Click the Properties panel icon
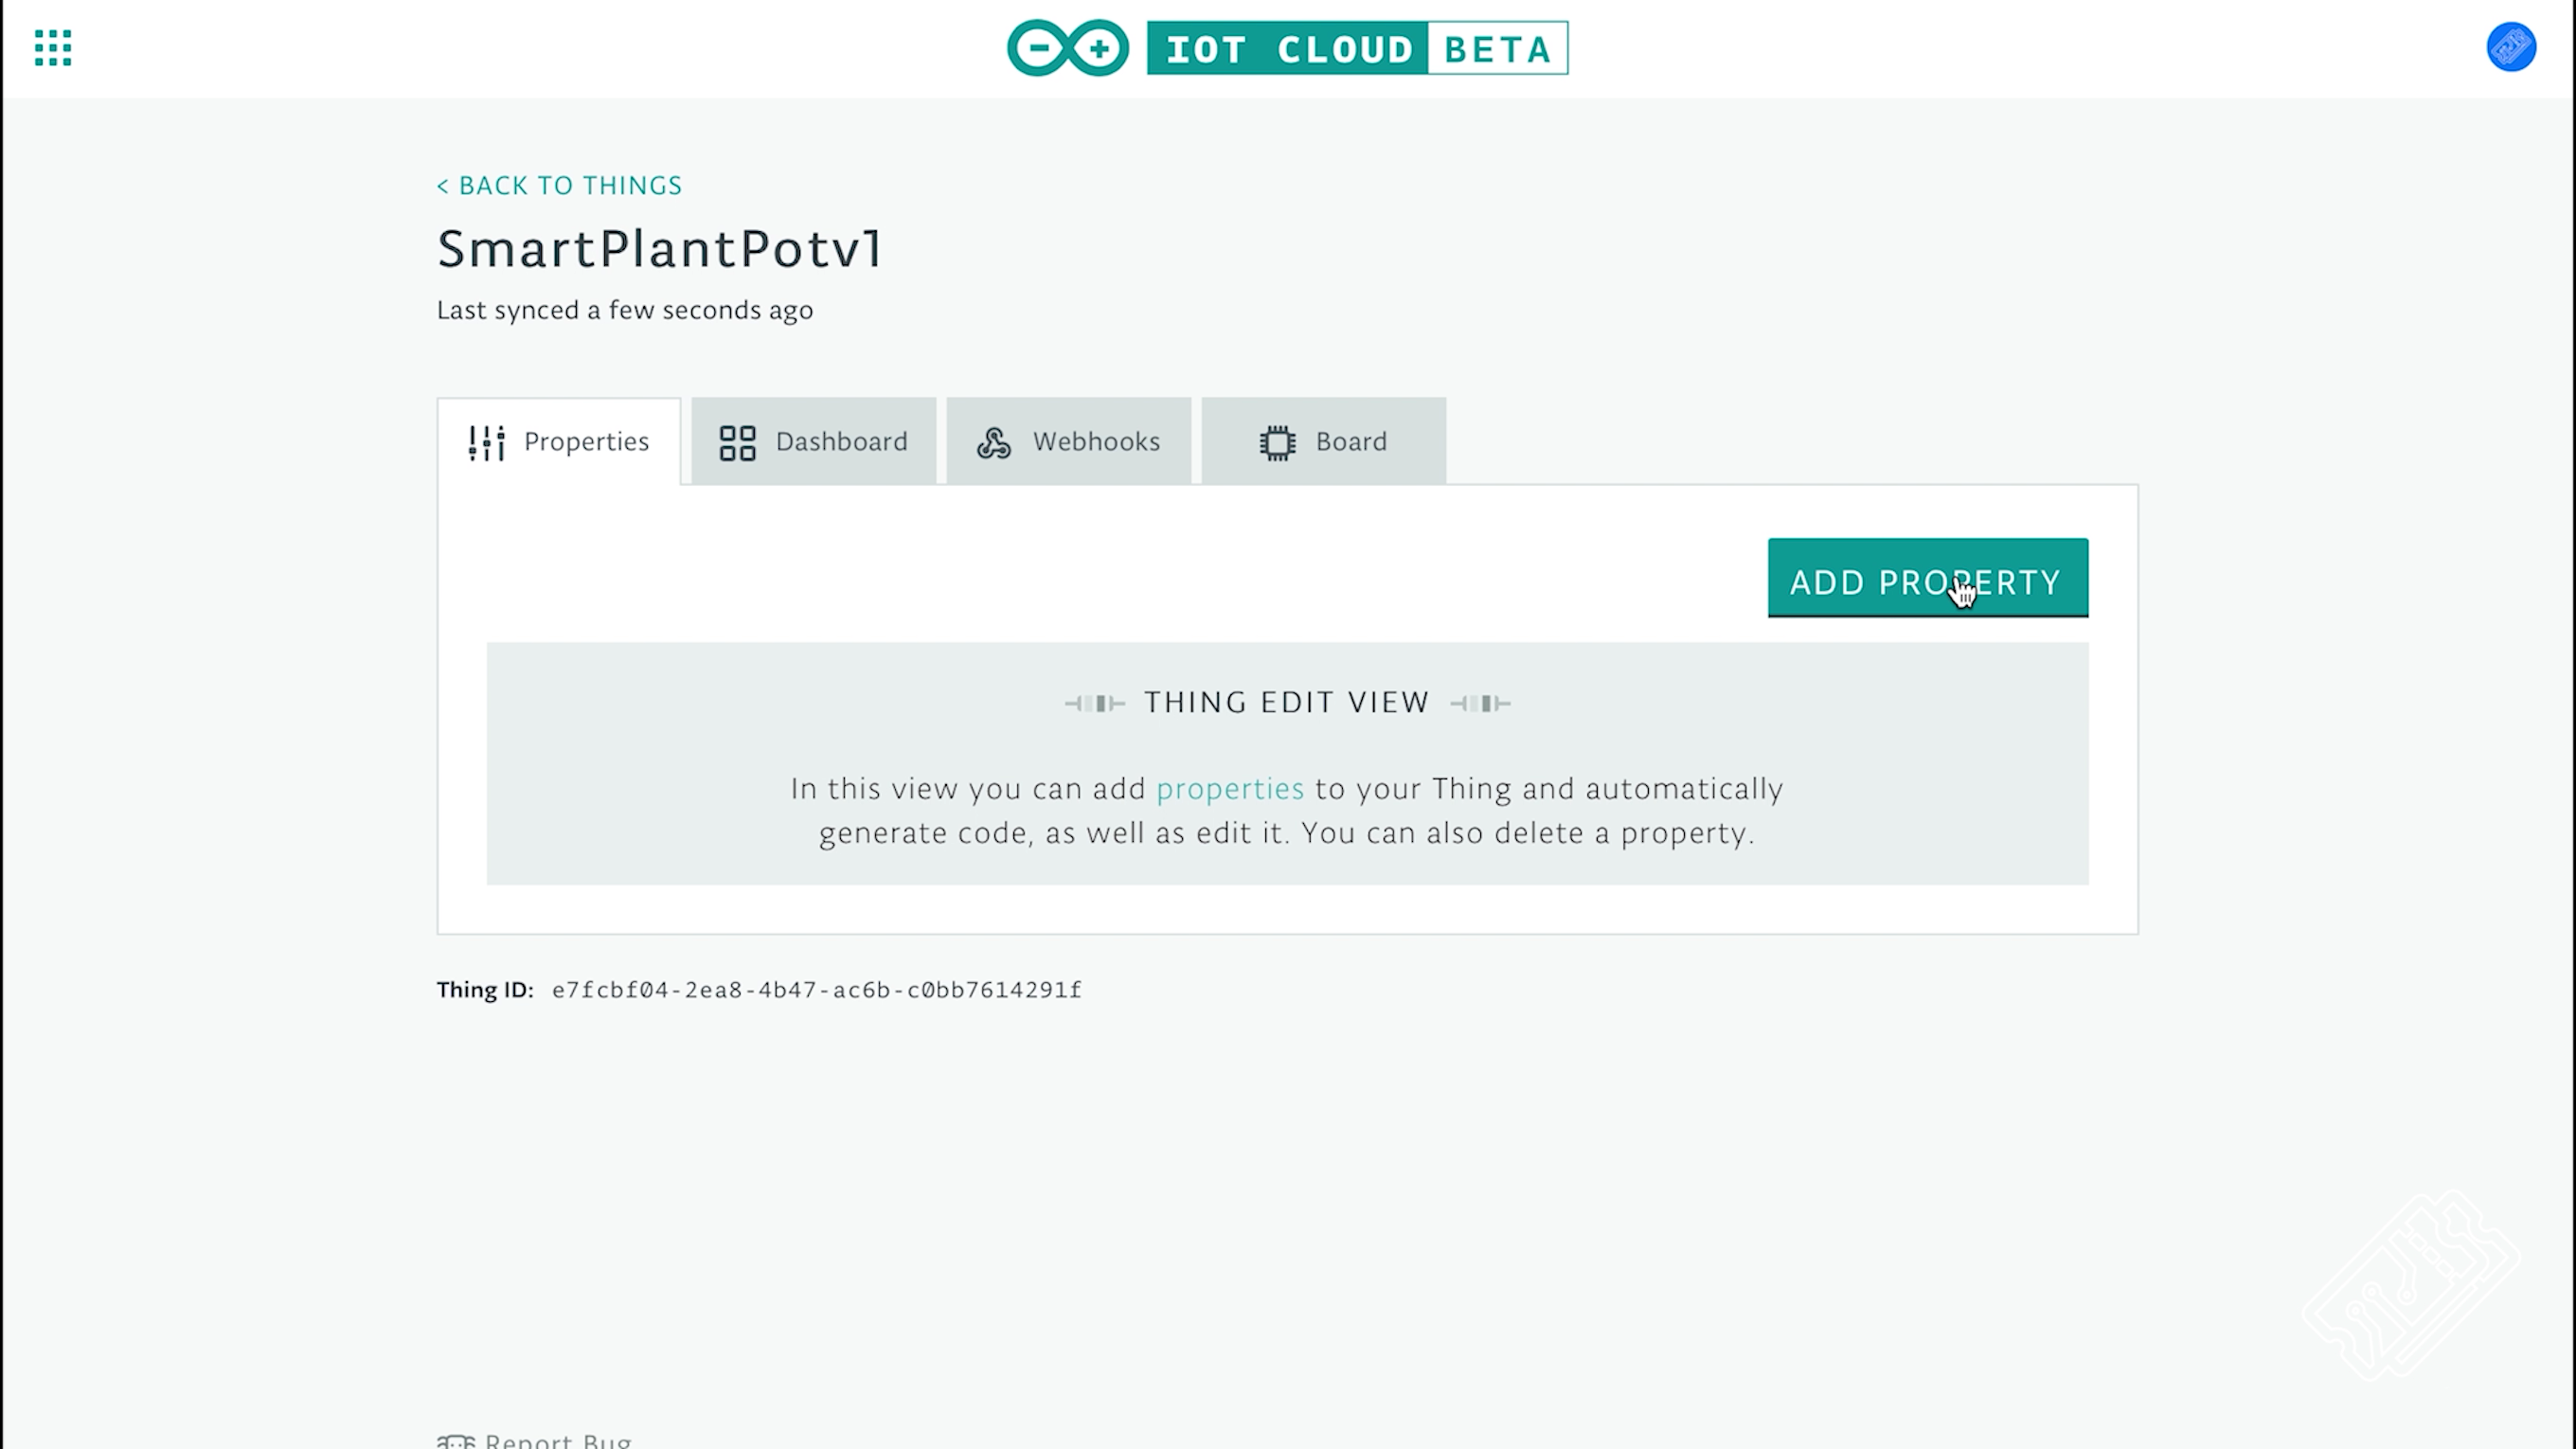Image resolution: width=2576 pixels, height=1449 pixels. (x=487, y=440)
